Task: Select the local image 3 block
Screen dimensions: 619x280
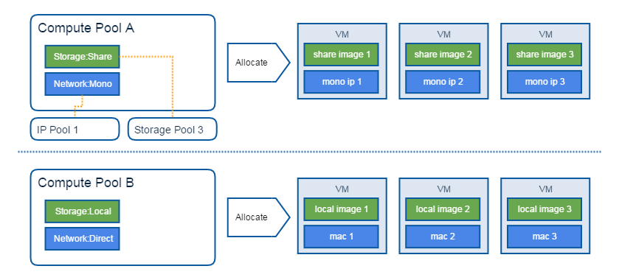Action: [x=544, y=209]
